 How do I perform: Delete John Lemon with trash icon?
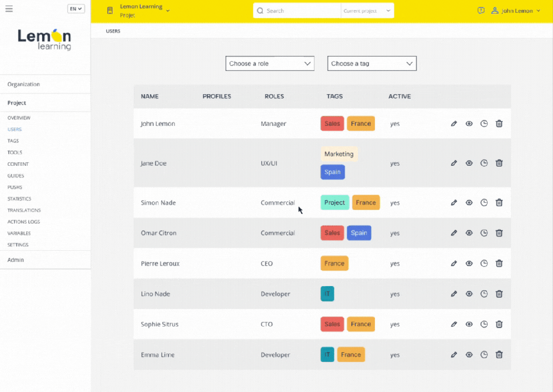point(499,123)
